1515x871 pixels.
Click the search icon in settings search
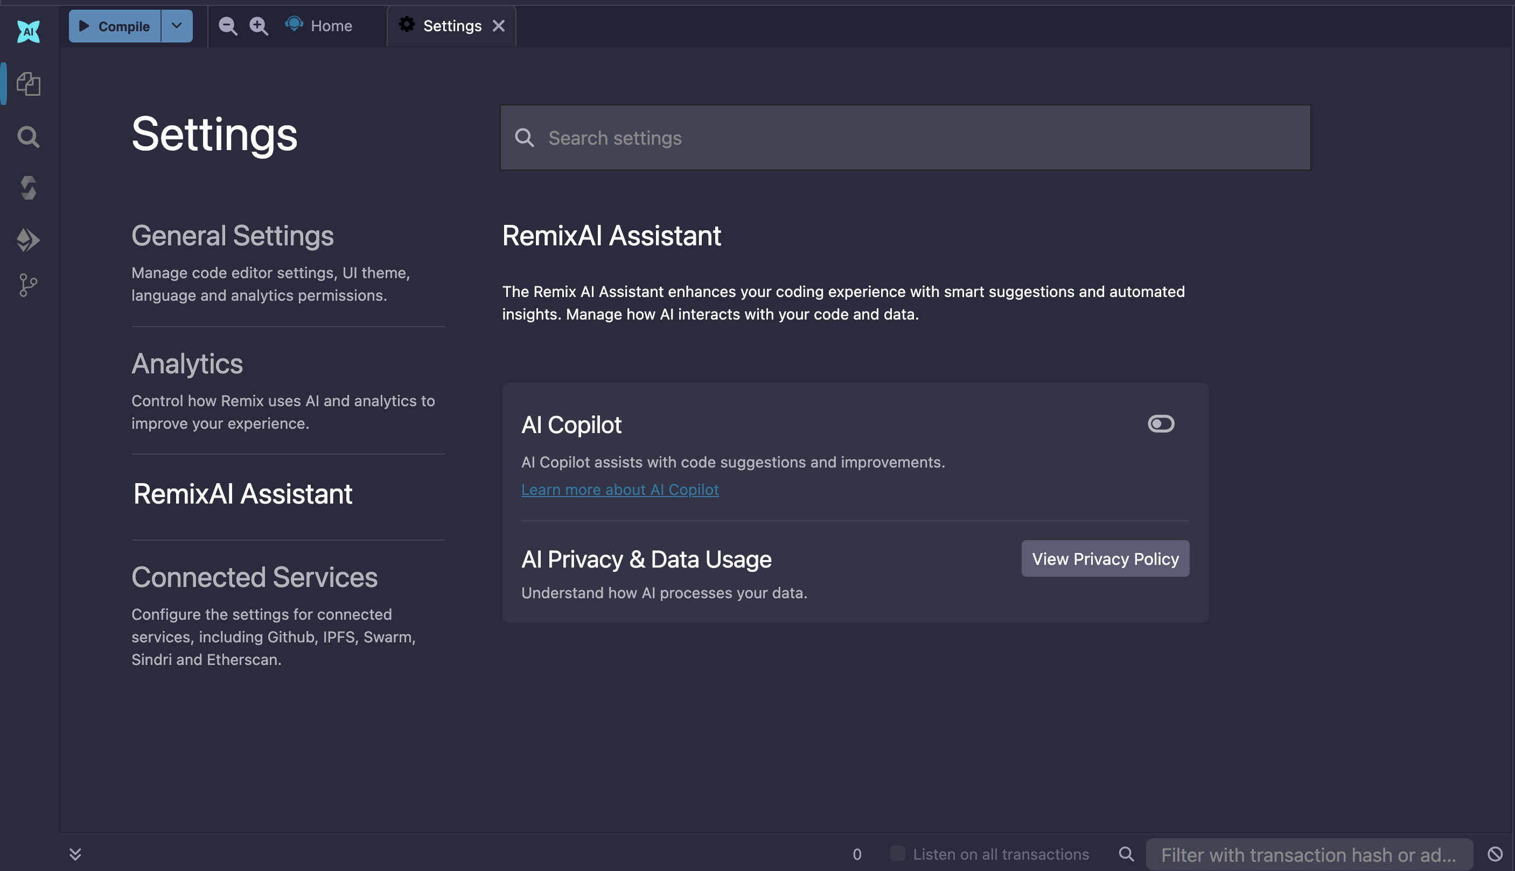(x=524, y=138)
